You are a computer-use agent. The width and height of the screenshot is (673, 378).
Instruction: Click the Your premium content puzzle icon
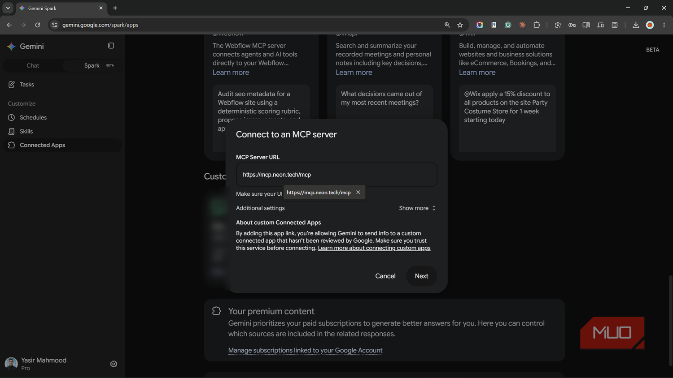pos(216,311)
